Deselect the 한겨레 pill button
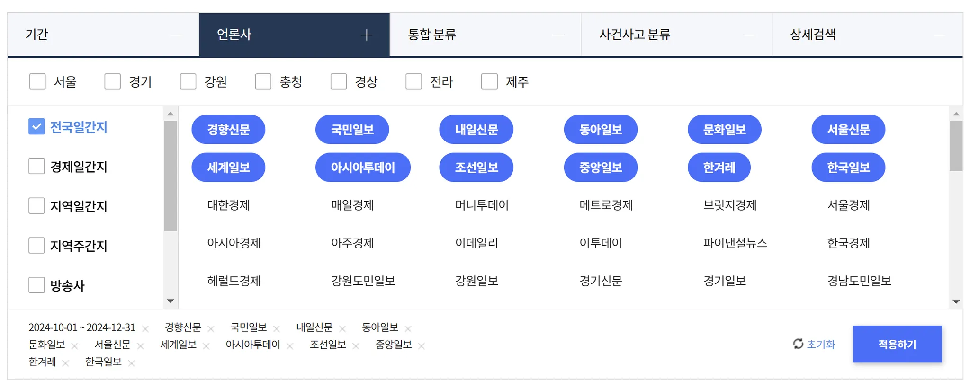The image size is (970, 389). 719,167
